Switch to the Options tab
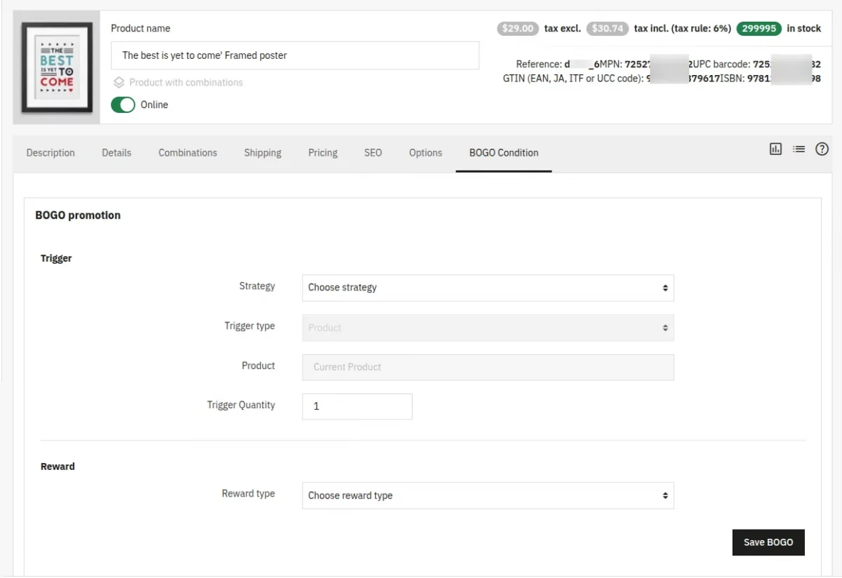Screen dimensions: 842x578 [426, 153]
